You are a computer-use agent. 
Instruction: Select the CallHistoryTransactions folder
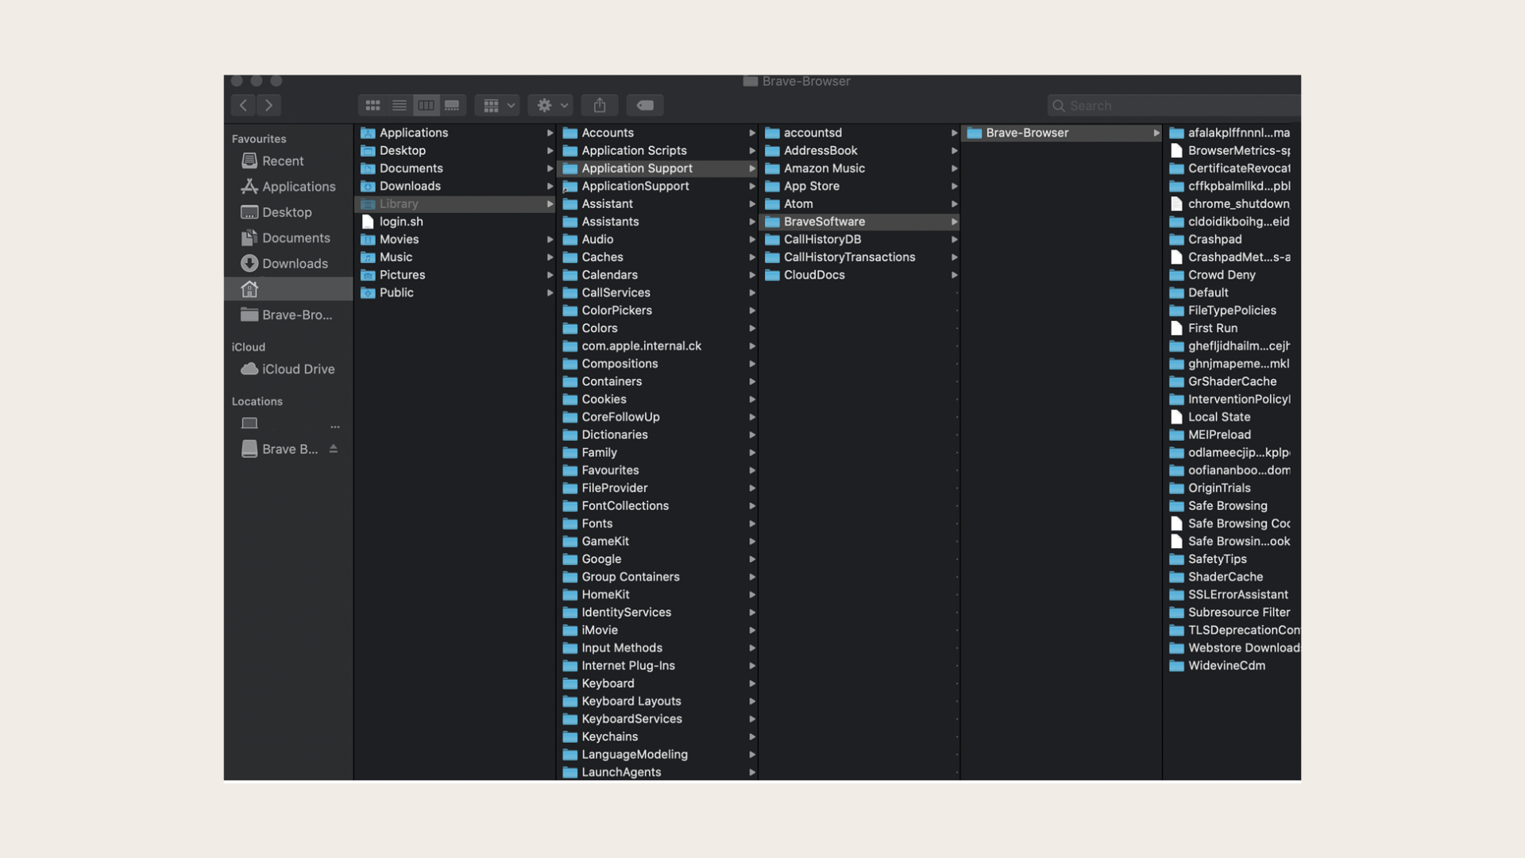click(x=859, y=257)
